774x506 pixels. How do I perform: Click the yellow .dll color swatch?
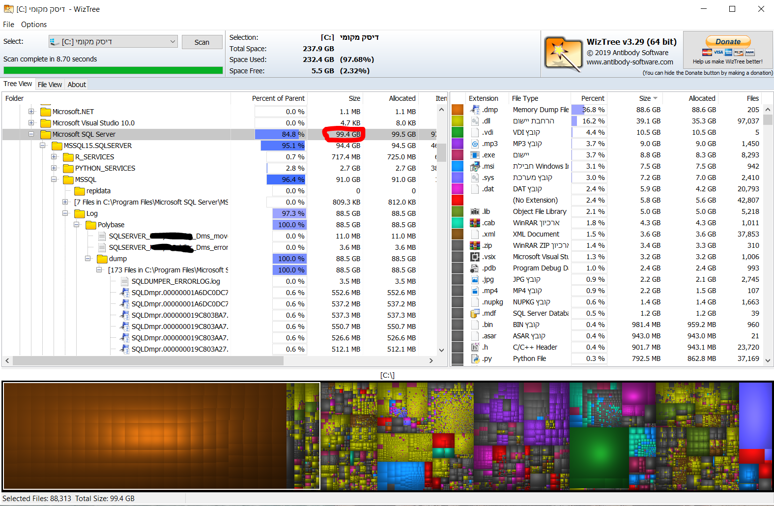coord(458,121)
